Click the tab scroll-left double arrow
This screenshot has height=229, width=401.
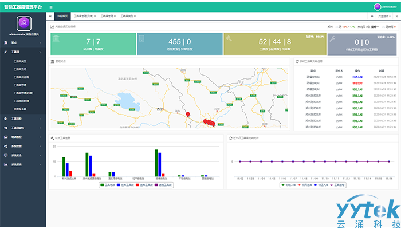click(x=50, y=17)
